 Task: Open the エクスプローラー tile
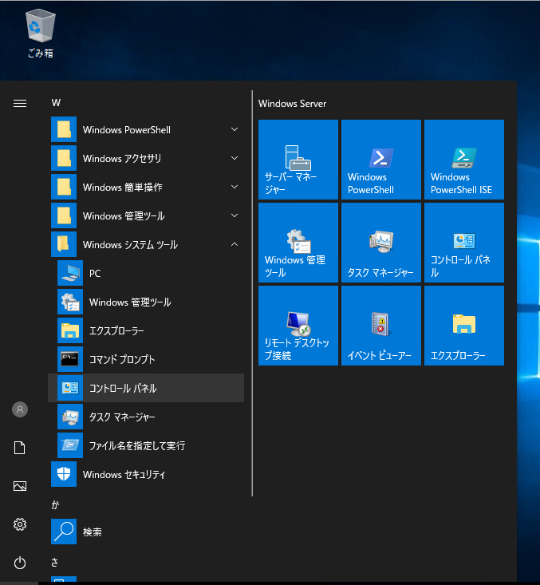coord(464,326)
